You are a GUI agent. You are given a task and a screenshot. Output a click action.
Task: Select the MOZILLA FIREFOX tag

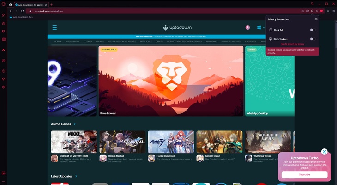72,41
